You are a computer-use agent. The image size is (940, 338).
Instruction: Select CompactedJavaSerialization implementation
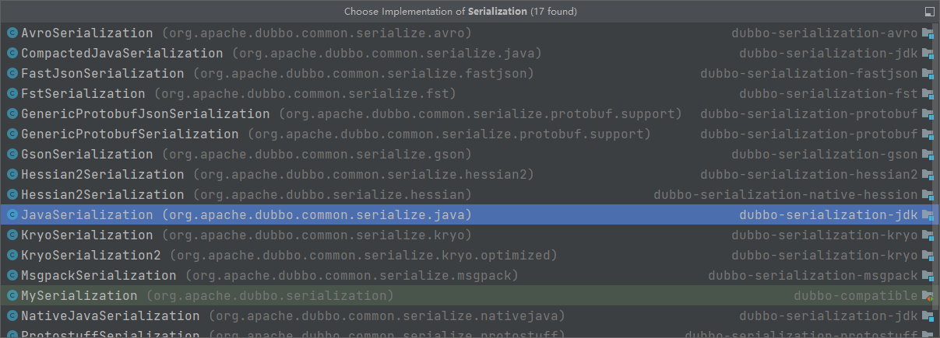coord(121,54)
